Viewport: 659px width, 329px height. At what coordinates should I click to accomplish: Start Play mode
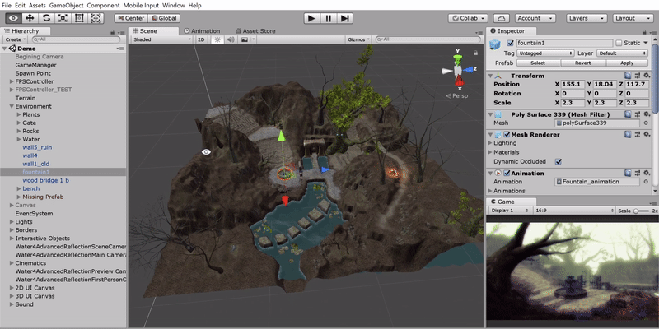(311, 18)
